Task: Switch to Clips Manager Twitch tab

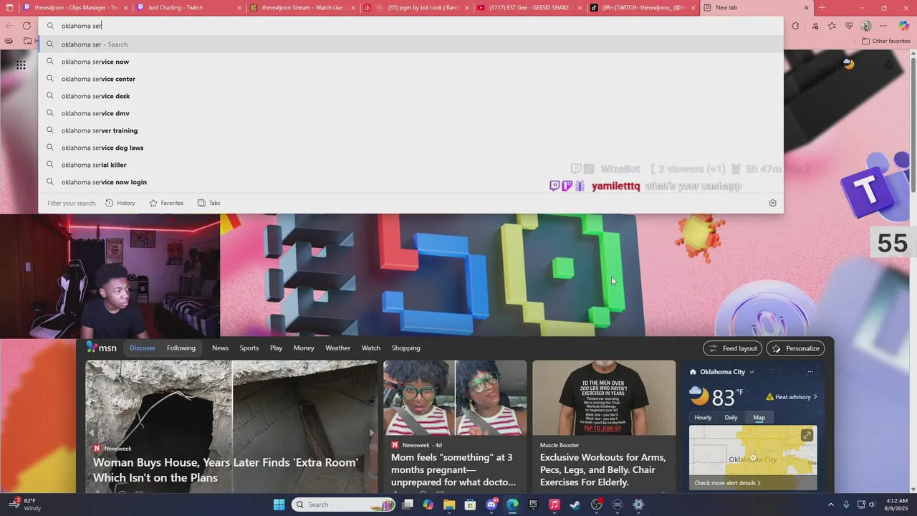Action: (x=75, y=8)
